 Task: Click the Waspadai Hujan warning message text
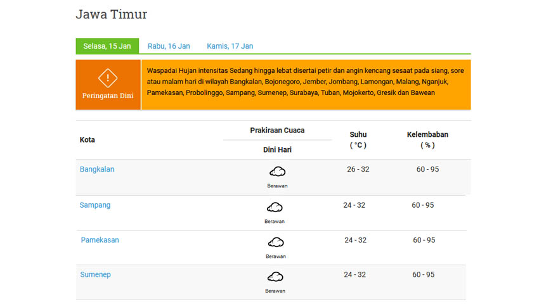point(306,82)
